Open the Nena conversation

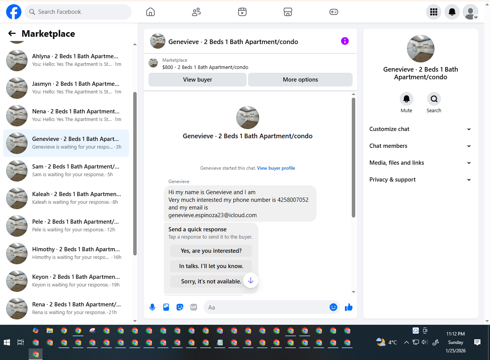(x=66, y=116)
